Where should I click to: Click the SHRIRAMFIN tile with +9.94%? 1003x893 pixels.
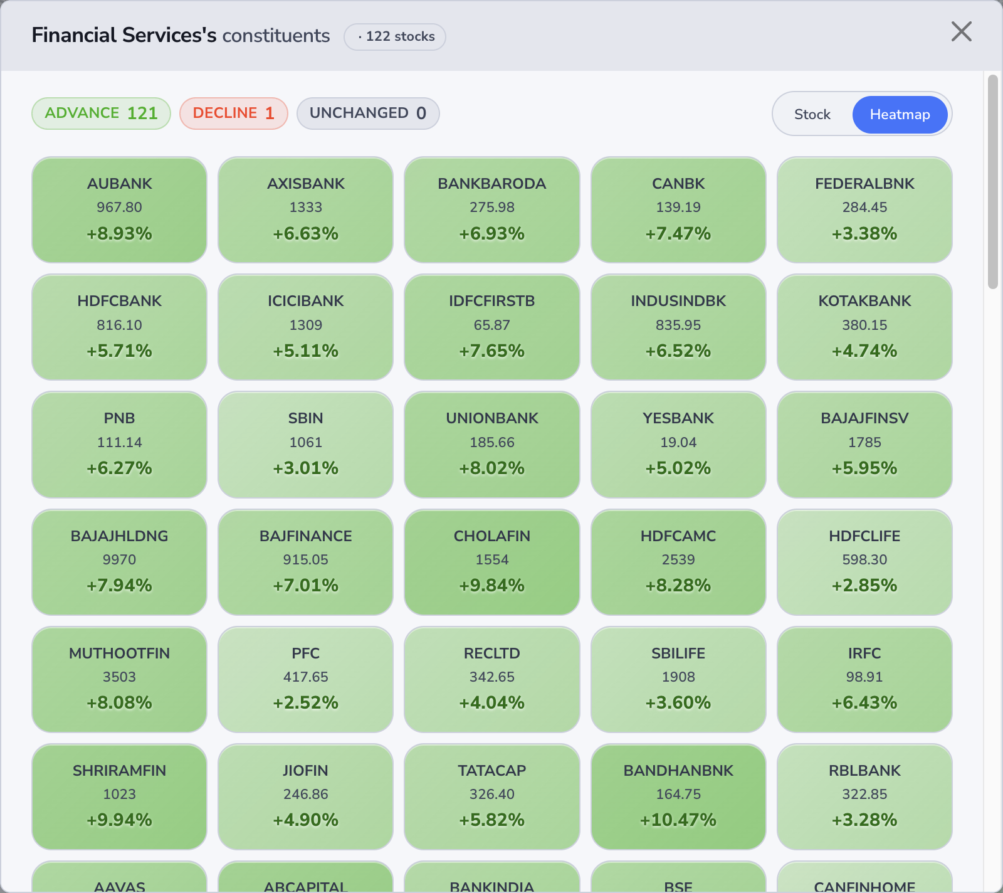(119, 796)
